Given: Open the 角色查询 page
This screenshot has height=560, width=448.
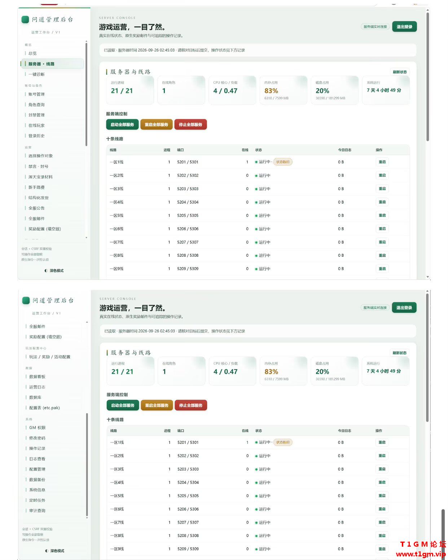Looking at the screenshot, I should click(36, 105).
